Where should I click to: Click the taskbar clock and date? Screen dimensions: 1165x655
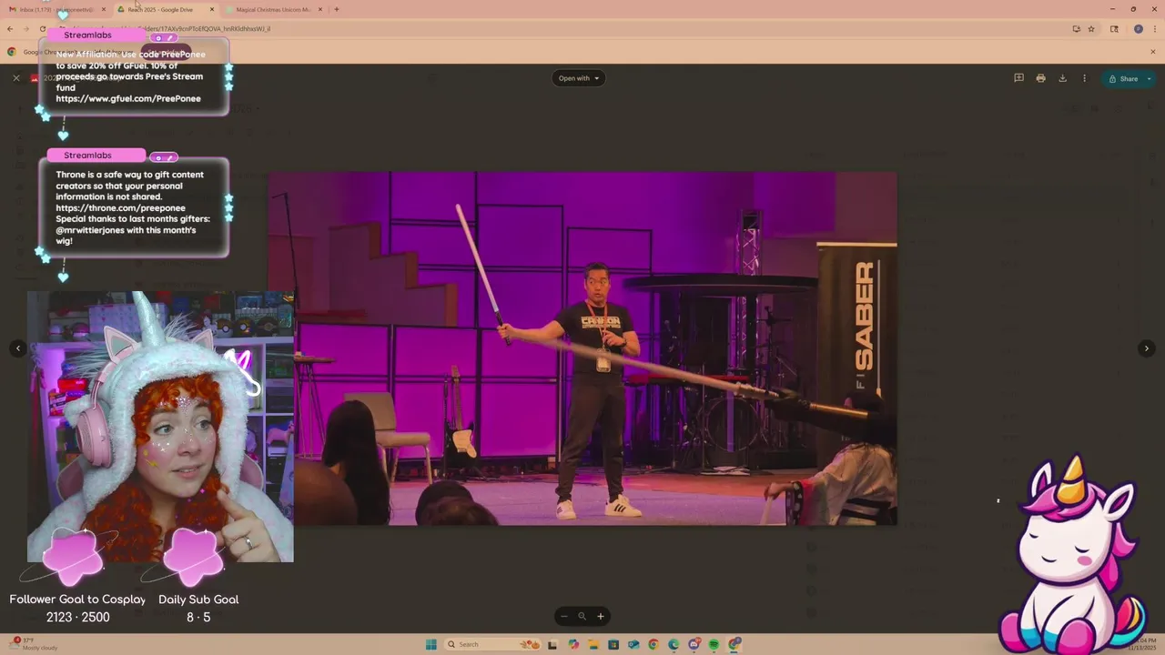pyautogui.click(x=1140, y=644)
